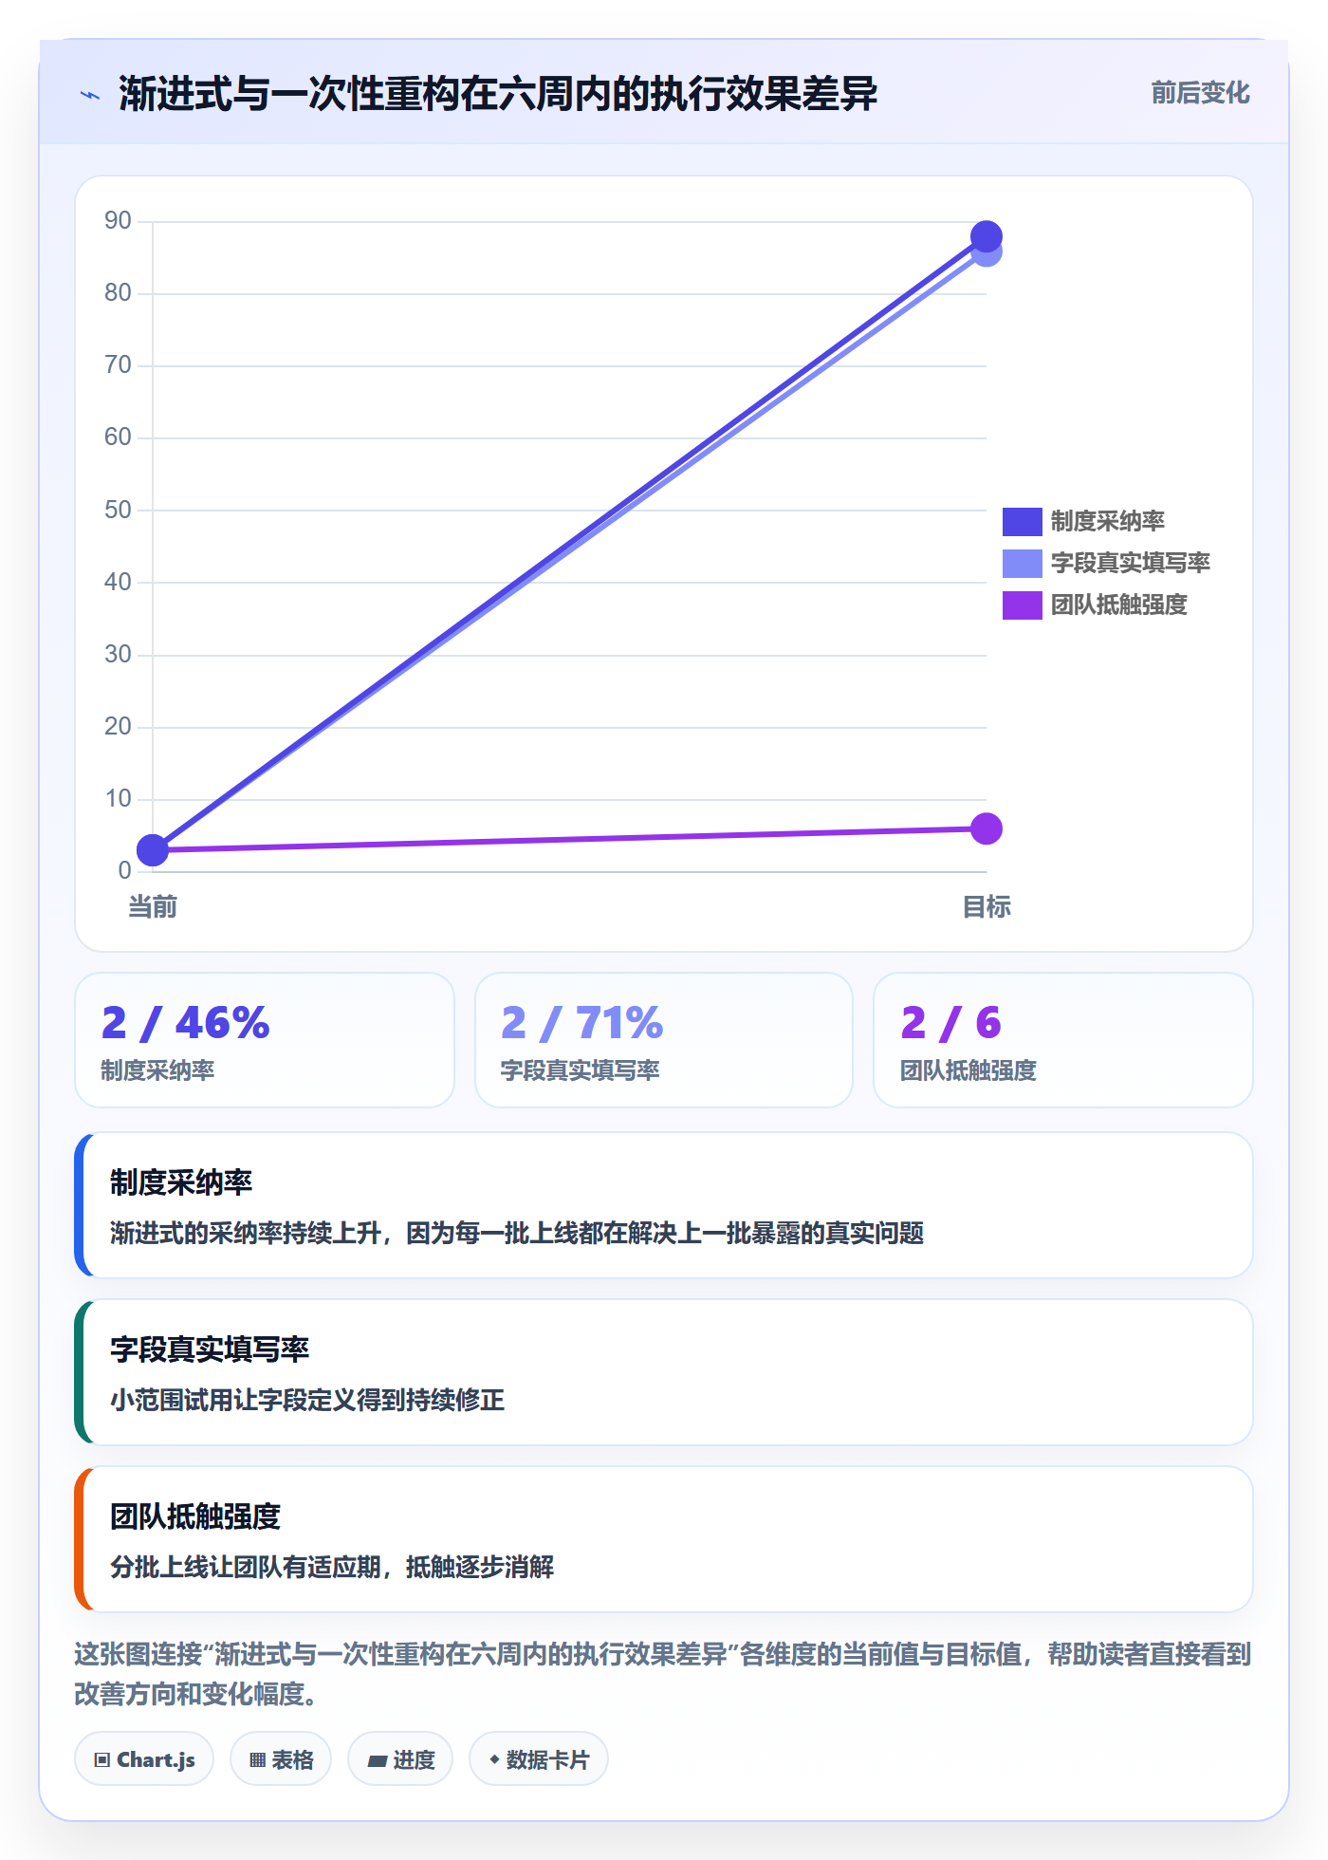
Task: Click the text 分批上线让团队有适应期，抵触逐步消解
Action: (x=332, y=1567)
